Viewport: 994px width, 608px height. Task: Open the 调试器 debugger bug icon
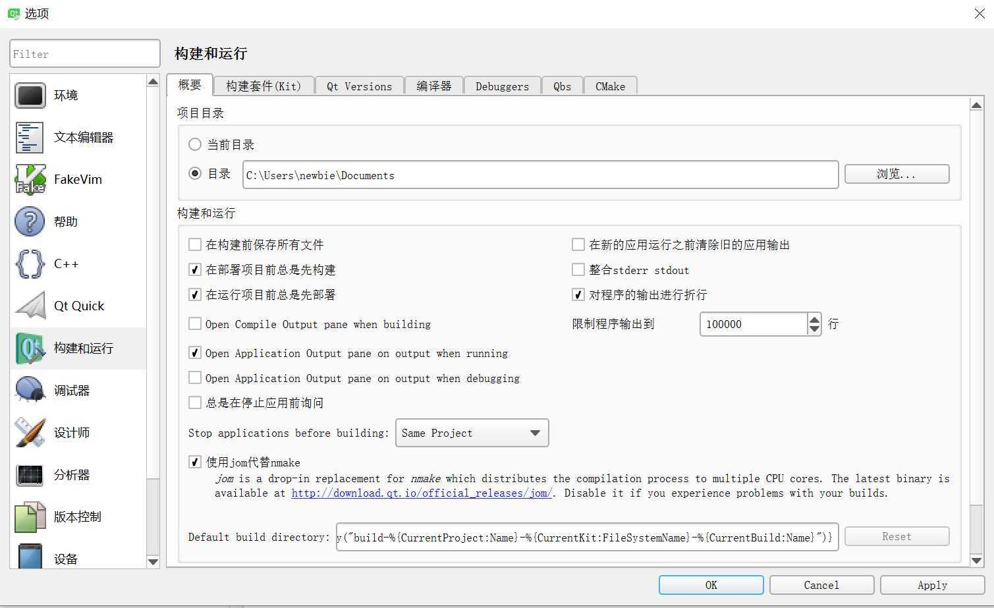click(x=30, y=391)
